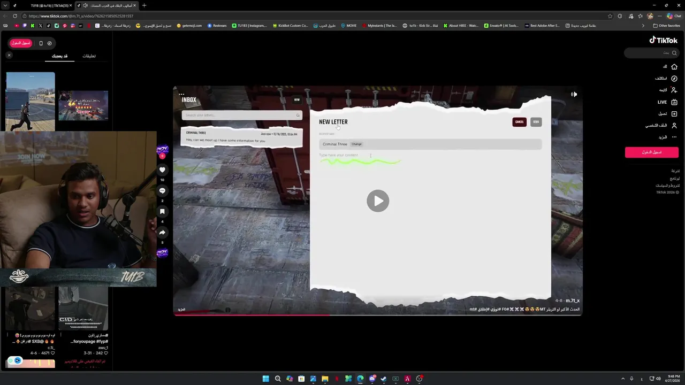
Task: Seek along the red video progress bar
Action: pyautogui.click(x=378, y=314)
